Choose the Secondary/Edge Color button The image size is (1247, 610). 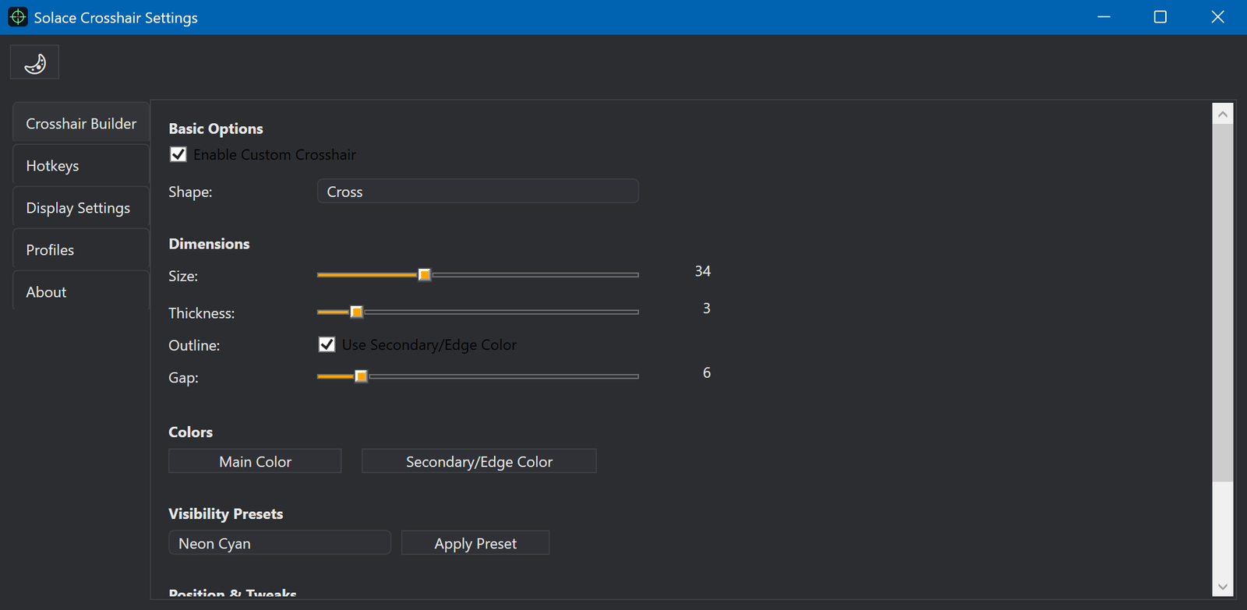tap(479, 461)
